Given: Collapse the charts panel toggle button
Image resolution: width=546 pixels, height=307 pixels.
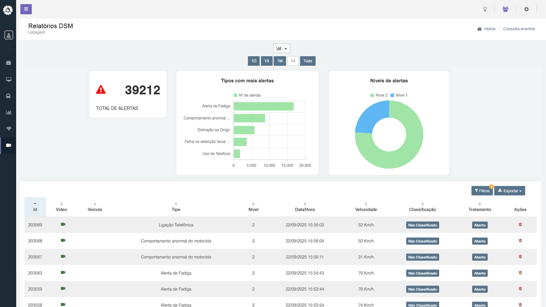Looking at the screenshot, I should [282, 48].
